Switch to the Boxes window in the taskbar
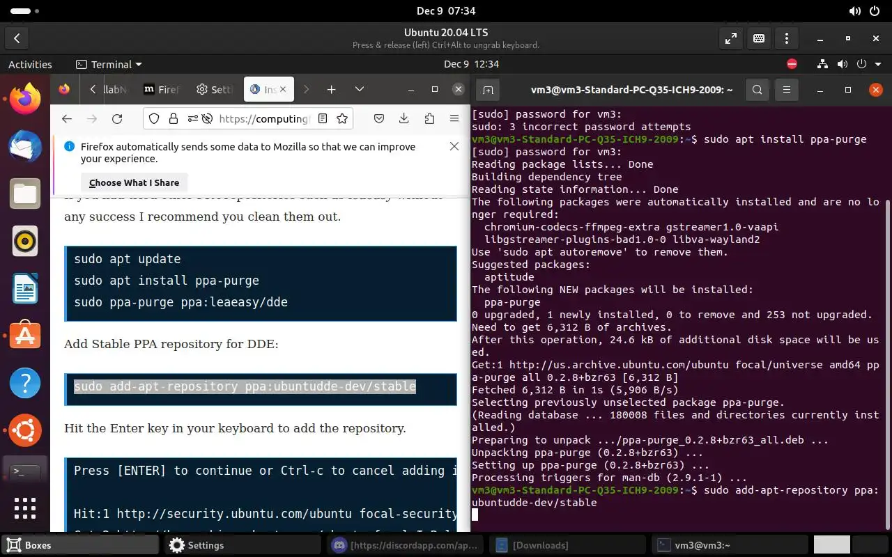 point(81,545)
